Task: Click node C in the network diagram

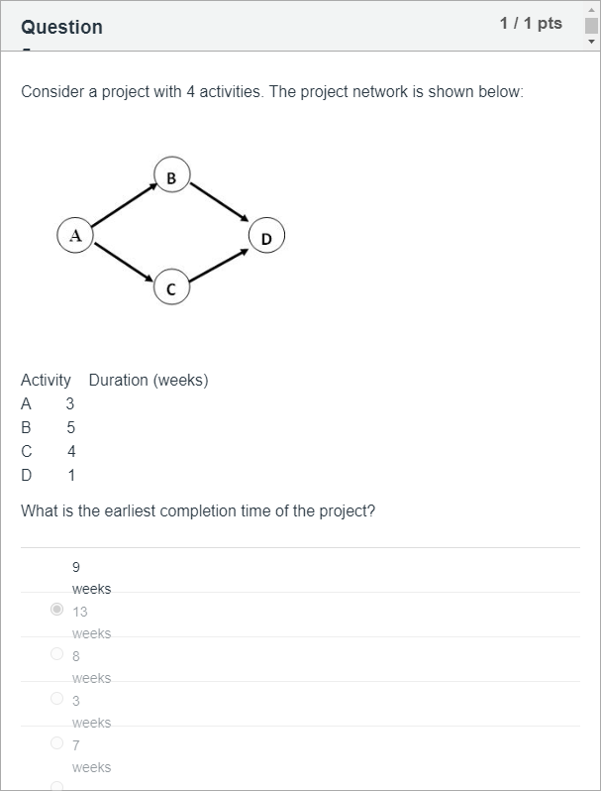Action: [172, 286]
